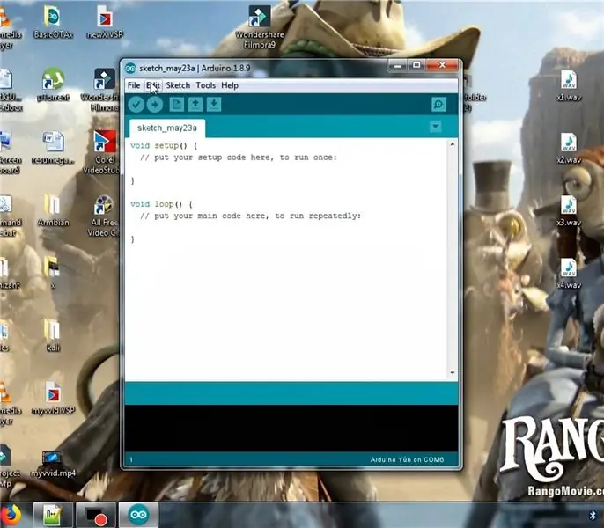This screenshot has height=528, width=604.
Task: Select the newXiVSP desktop icon
Action: pyautogui.click(x=105, y=22)
